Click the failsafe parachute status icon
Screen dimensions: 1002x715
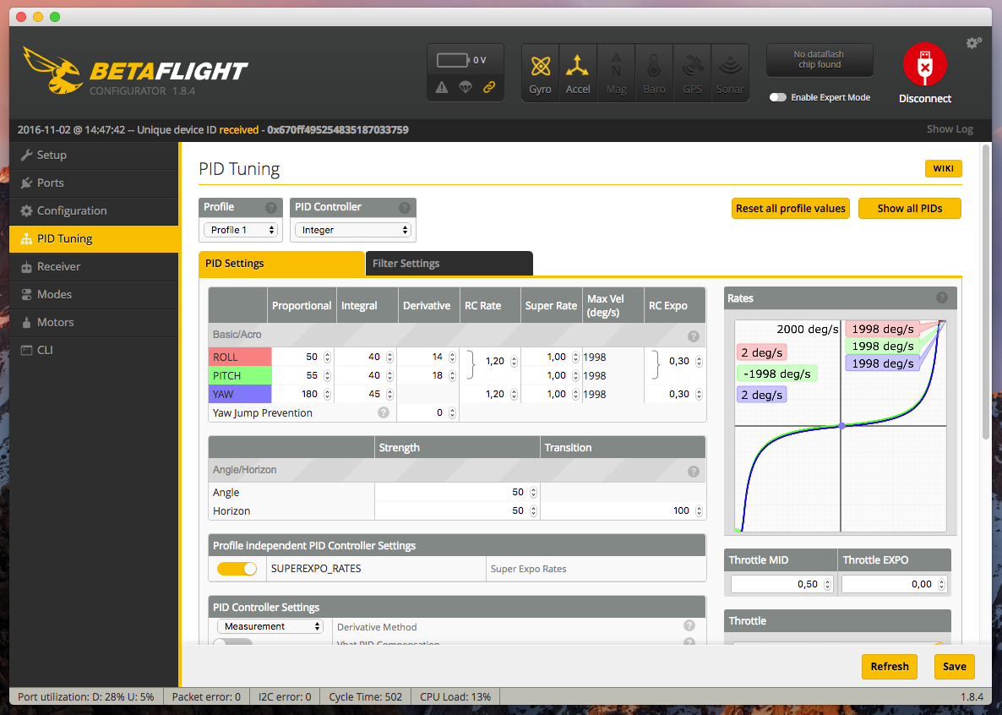pos(466,87)
